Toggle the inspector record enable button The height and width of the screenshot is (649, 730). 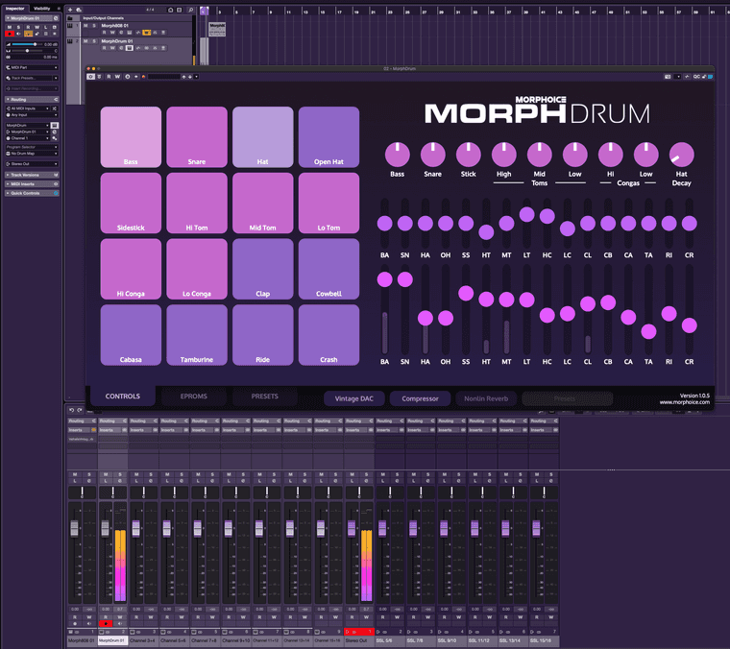tap(10, 34)
